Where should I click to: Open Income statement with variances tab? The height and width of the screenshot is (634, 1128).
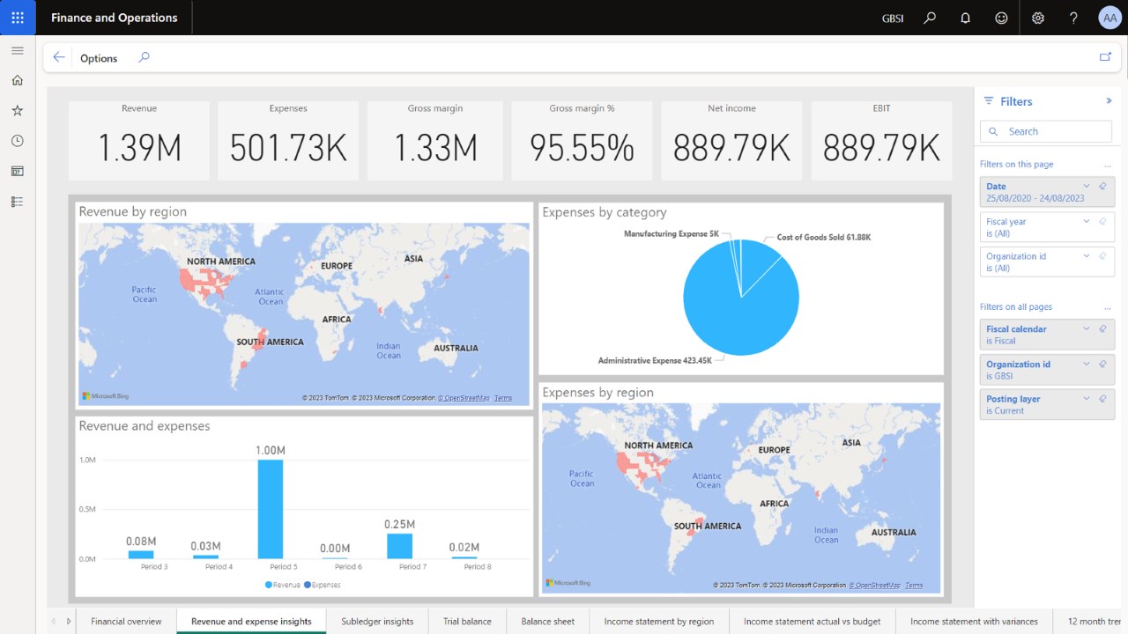[974, 621]
